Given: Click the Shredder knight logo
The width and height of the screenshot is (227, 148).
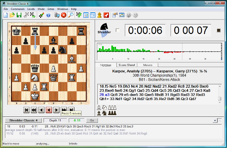Looking at the screenshot, I should tap(104, 30).
